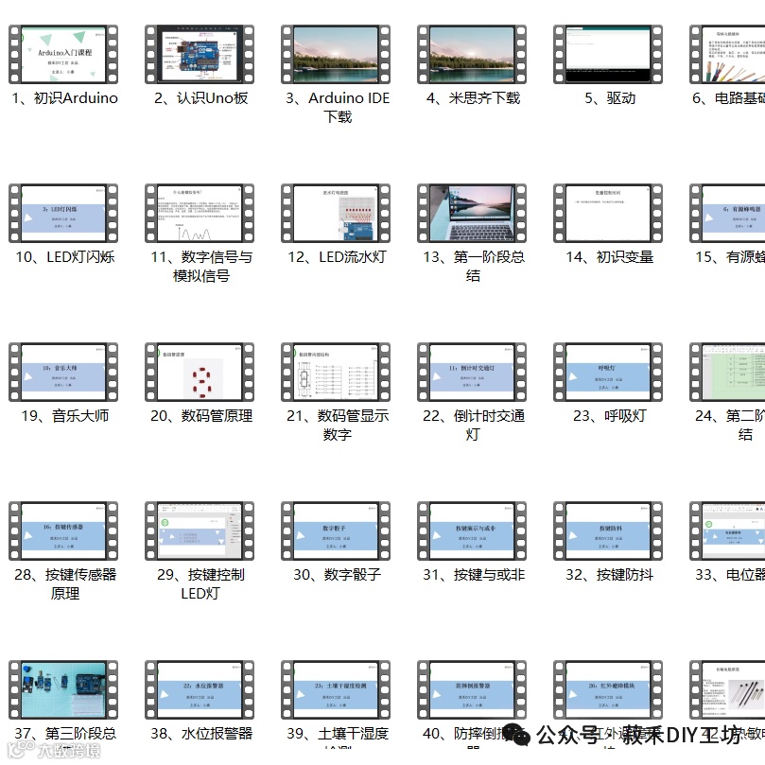This screenshot has width=765, height=765.
Task: Click the file name 20、数码管原理
Action: 201,416
